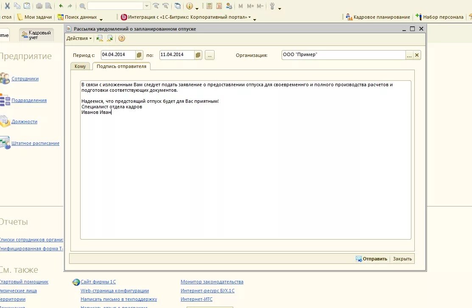
Task: Open the wrench Service tools icon
Action: (272, 6)
